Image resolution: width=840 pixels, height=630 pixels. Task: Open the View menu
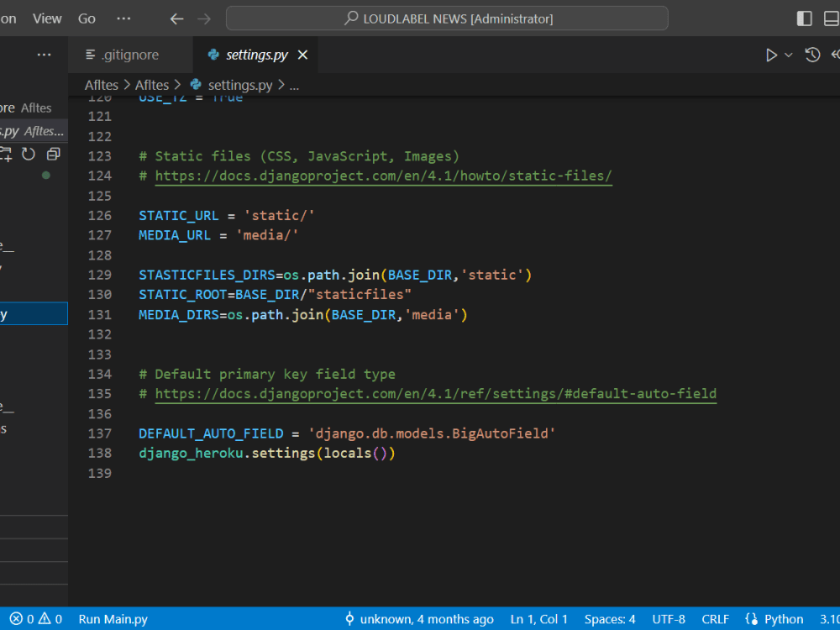tap(47, 18)
